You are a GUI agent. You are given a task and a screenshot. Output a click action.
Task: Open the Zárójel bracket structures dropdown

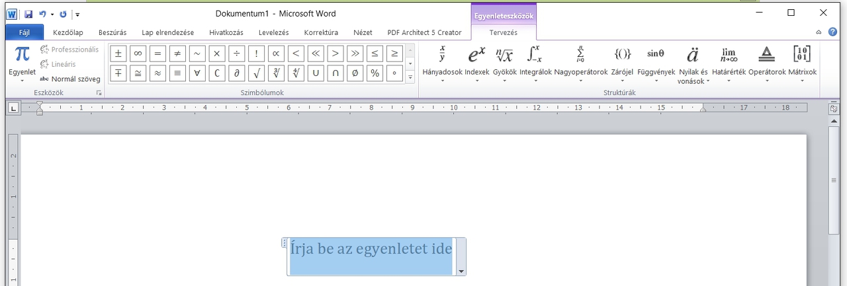tap(622, 63)
